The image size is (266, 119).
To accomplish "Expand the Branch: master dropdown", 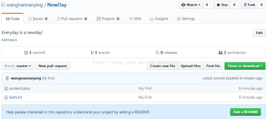I will click(18, 66).
